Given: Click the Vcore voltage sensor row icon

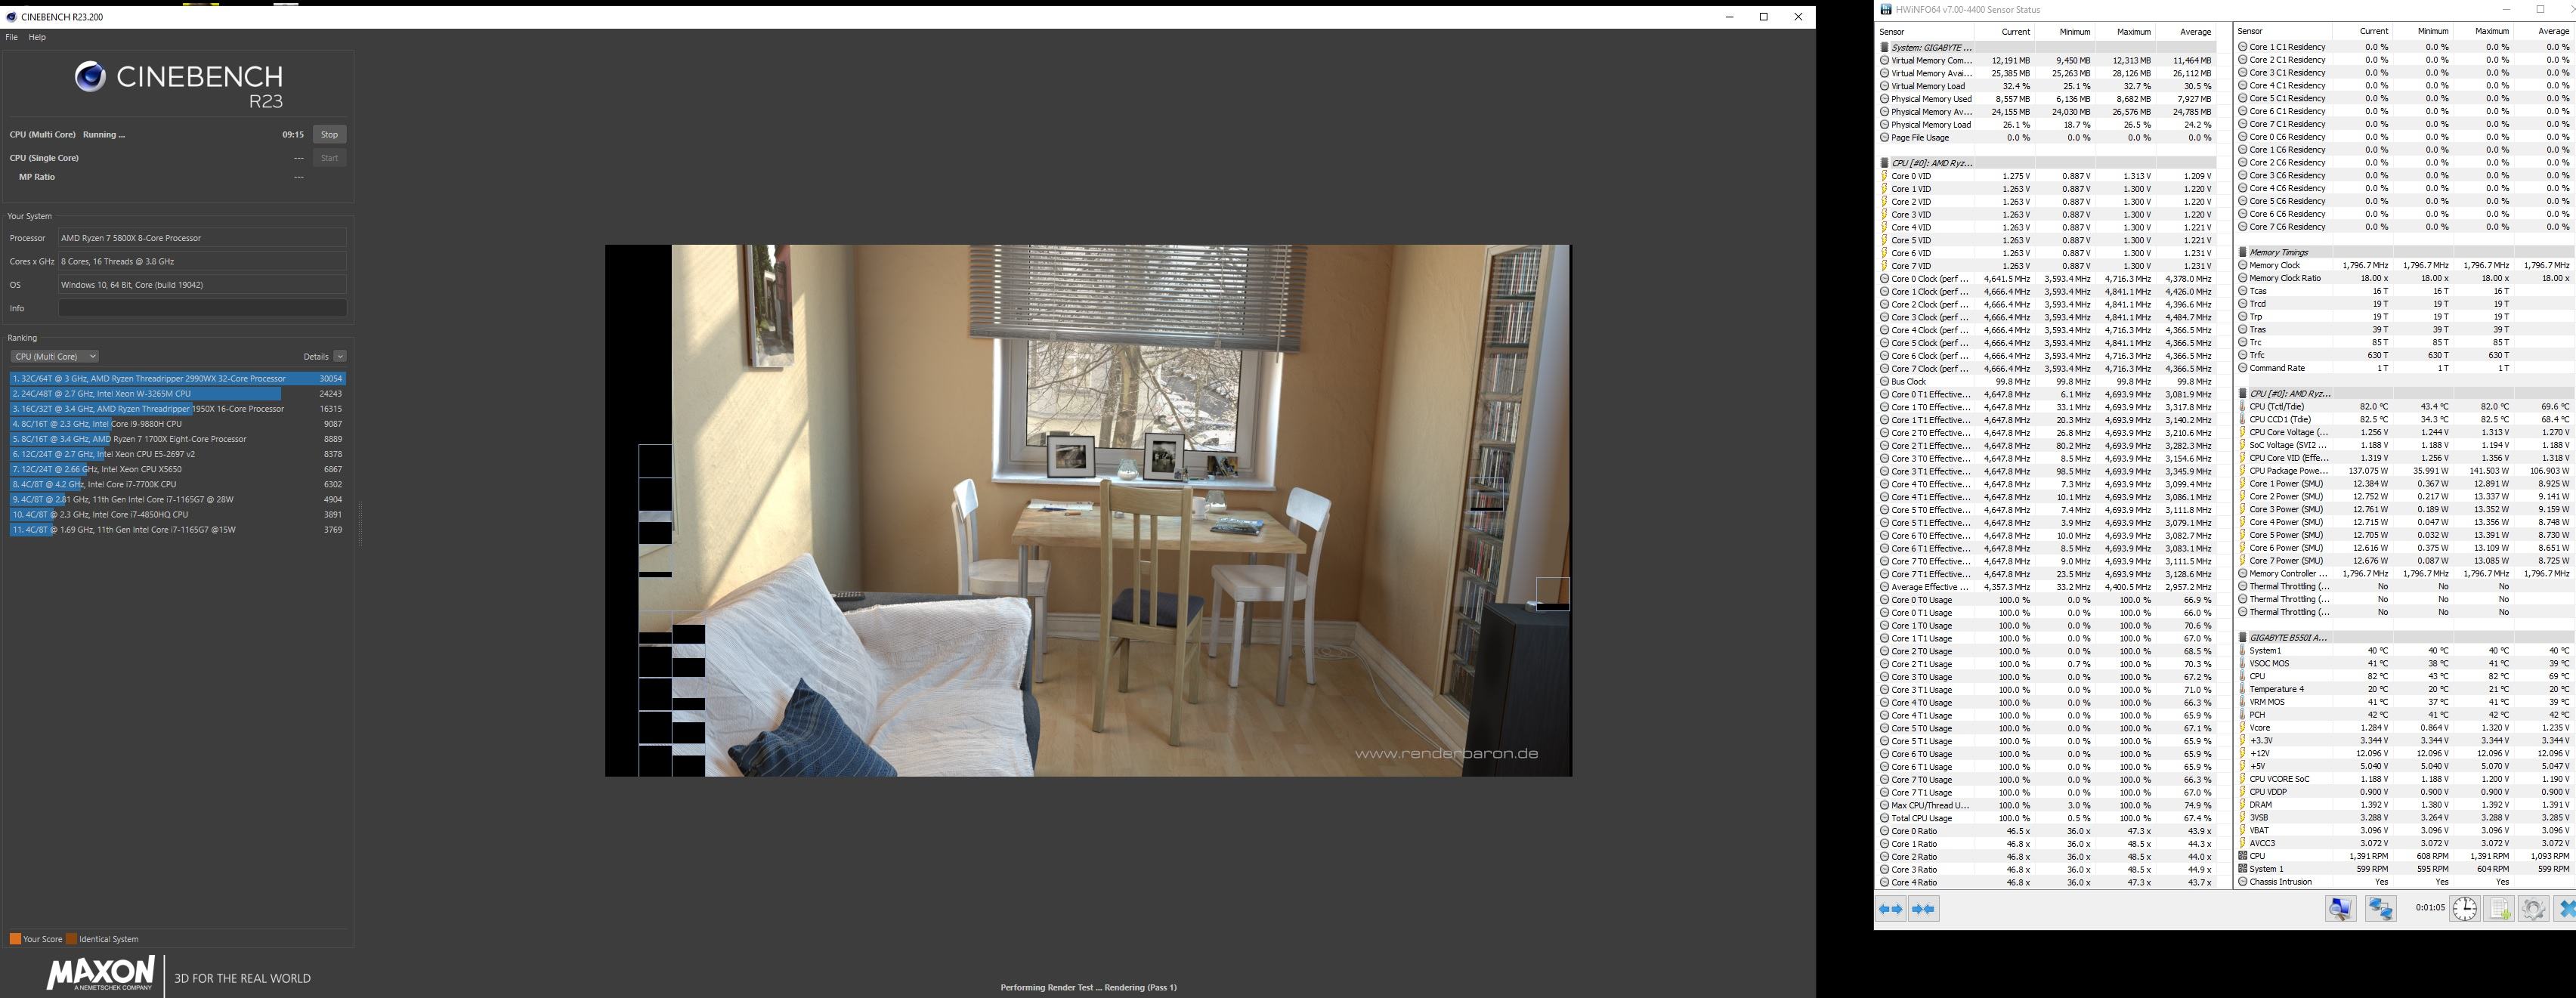Looking at the screenshot, I should pos(2242,728).
